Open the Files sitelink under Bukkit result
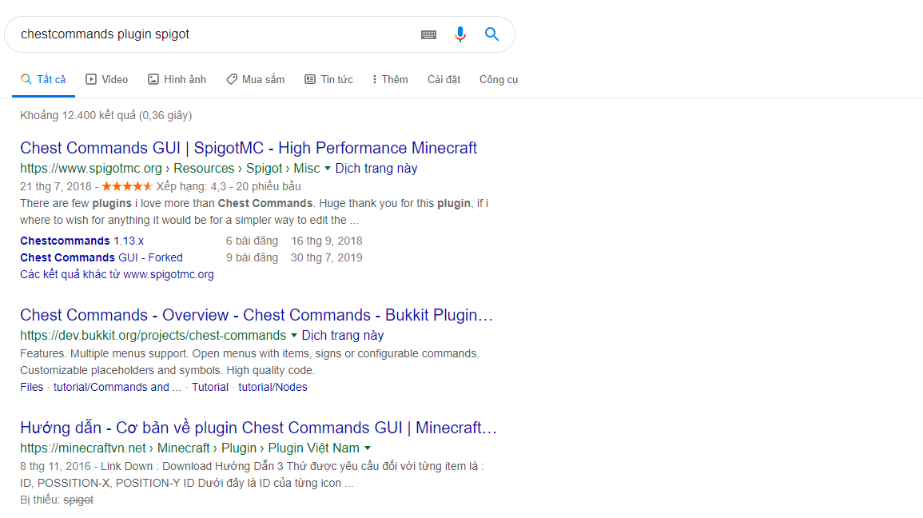Screen dimensions: 923x518 coord(32,387)
